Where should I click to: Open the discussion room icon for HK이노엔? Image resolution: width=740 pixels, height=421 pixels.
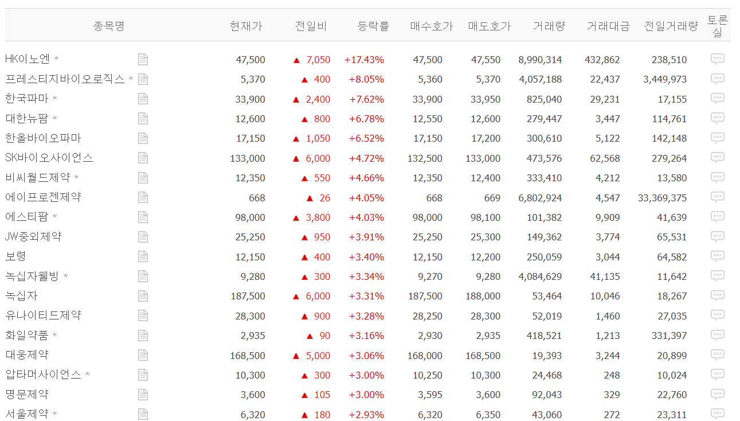point(718,59)
